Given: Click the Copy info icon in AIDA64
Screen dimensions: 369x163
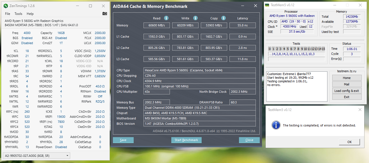Looking at the screenshot, I should (x=224, y=18).
